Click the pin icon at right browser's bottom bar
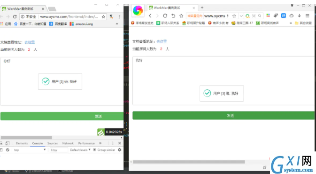316x174 pixels. tap(265, 167)
